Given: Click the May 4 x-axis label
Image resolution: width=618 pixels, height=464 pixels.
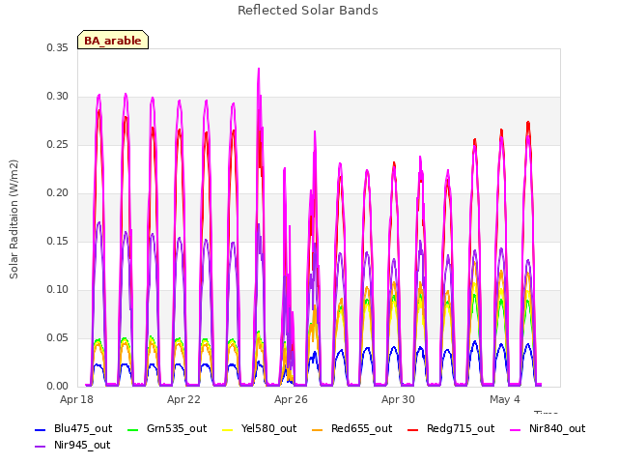Looking at the screenshot, I should (505, 399).
